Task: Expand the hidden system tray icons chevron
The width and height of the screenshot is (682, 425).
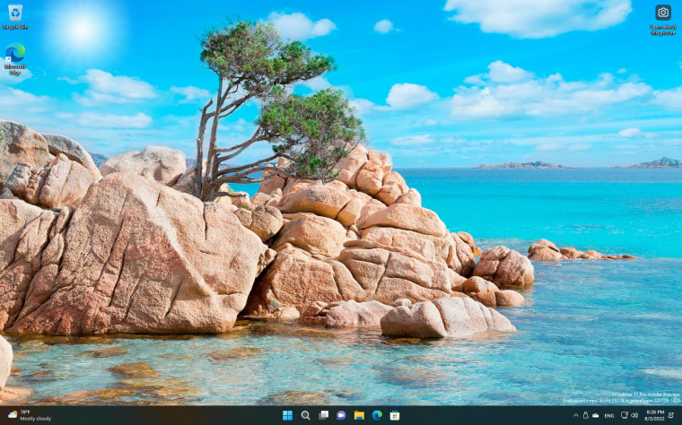Action: [576, 416]
